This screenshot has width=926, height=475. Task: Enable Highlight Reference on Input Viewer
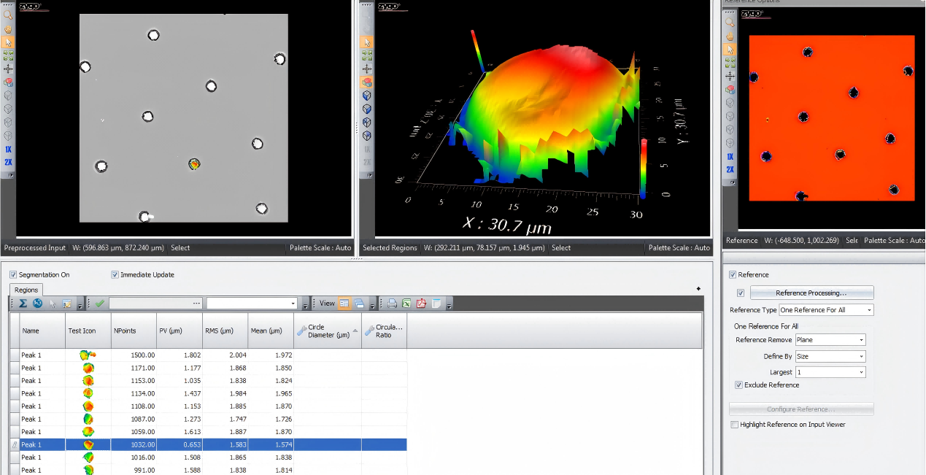734,425
